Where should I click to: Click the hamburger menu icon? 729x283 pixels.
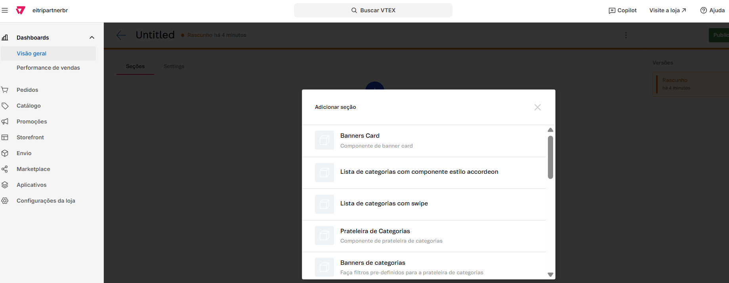(5, 10)
